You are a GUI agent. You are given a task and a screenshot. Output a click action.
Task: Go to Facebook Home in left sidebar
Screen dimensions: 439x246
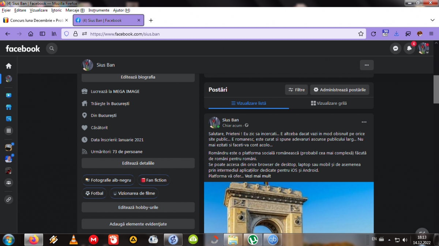8,66
